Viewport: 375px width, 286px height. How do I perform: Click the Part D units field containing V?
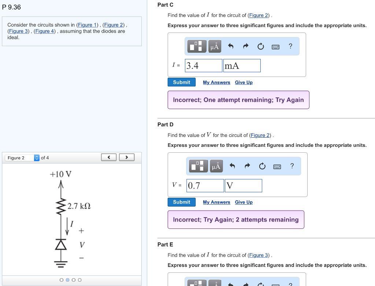(244, 186)
